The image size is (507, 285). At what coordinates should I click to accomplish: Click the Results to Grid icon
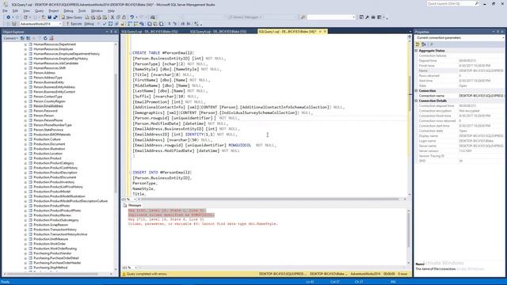[155, 24]
